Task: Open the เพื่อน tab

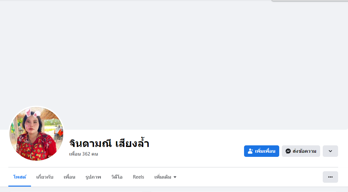Action: (x=69, y=177)
